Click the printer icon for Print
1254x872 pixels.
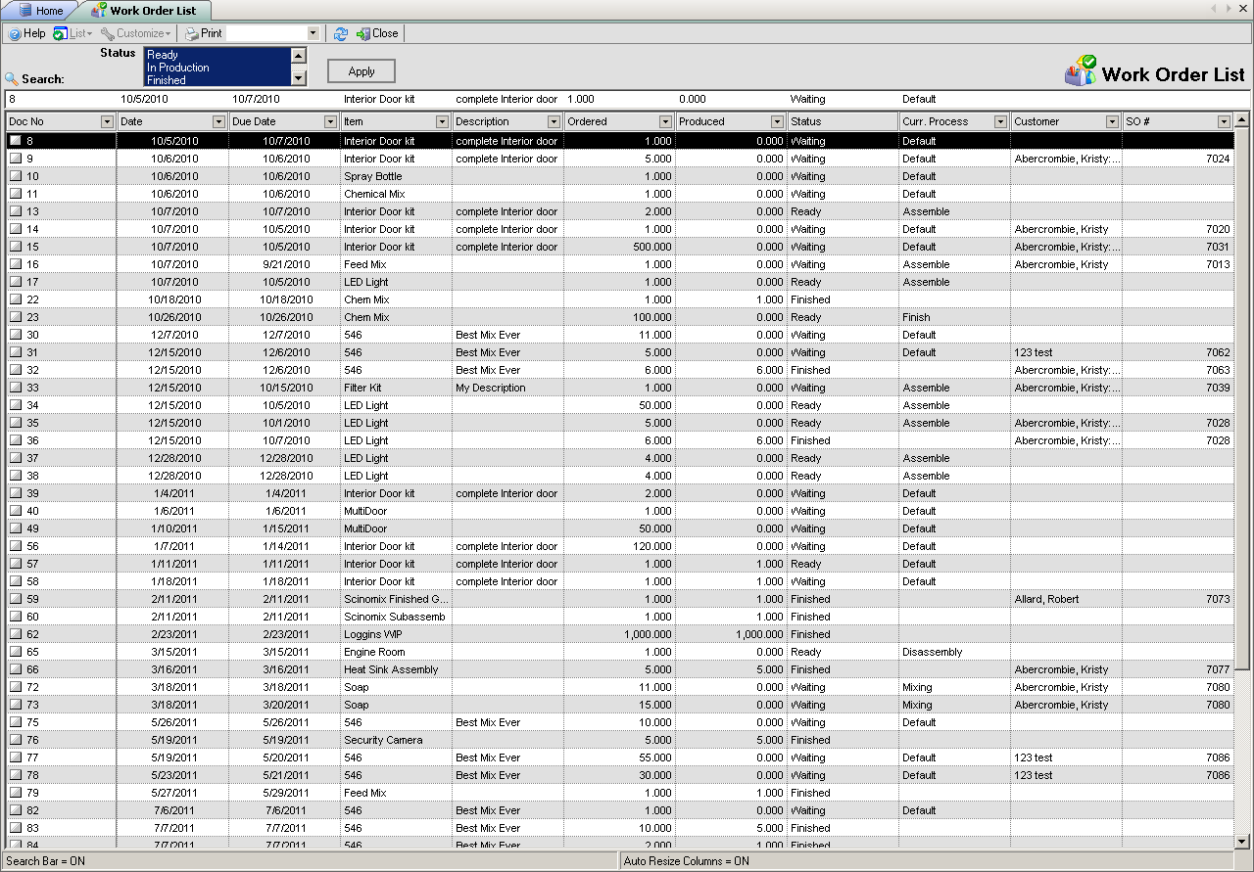pos(192,33)
